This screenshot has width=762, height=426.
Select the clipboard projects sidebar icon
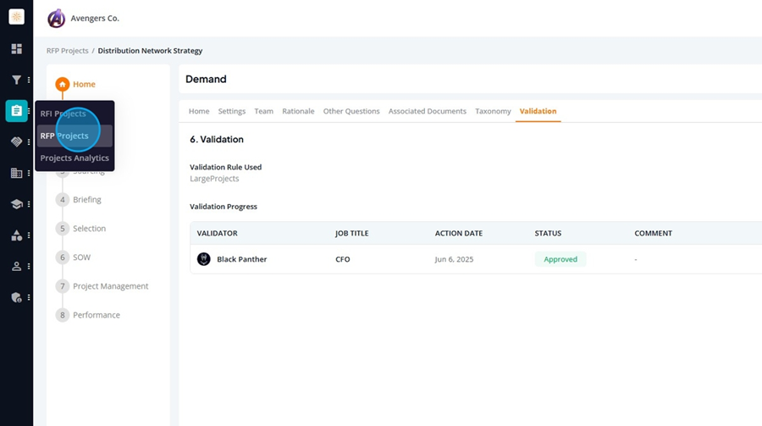(17, 111)
